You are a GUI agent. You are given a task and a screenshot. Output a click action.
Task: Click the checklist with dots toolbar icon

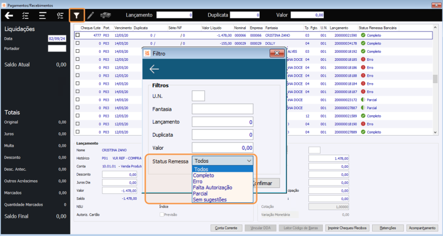pyautogui.click(x=60, y=16)
